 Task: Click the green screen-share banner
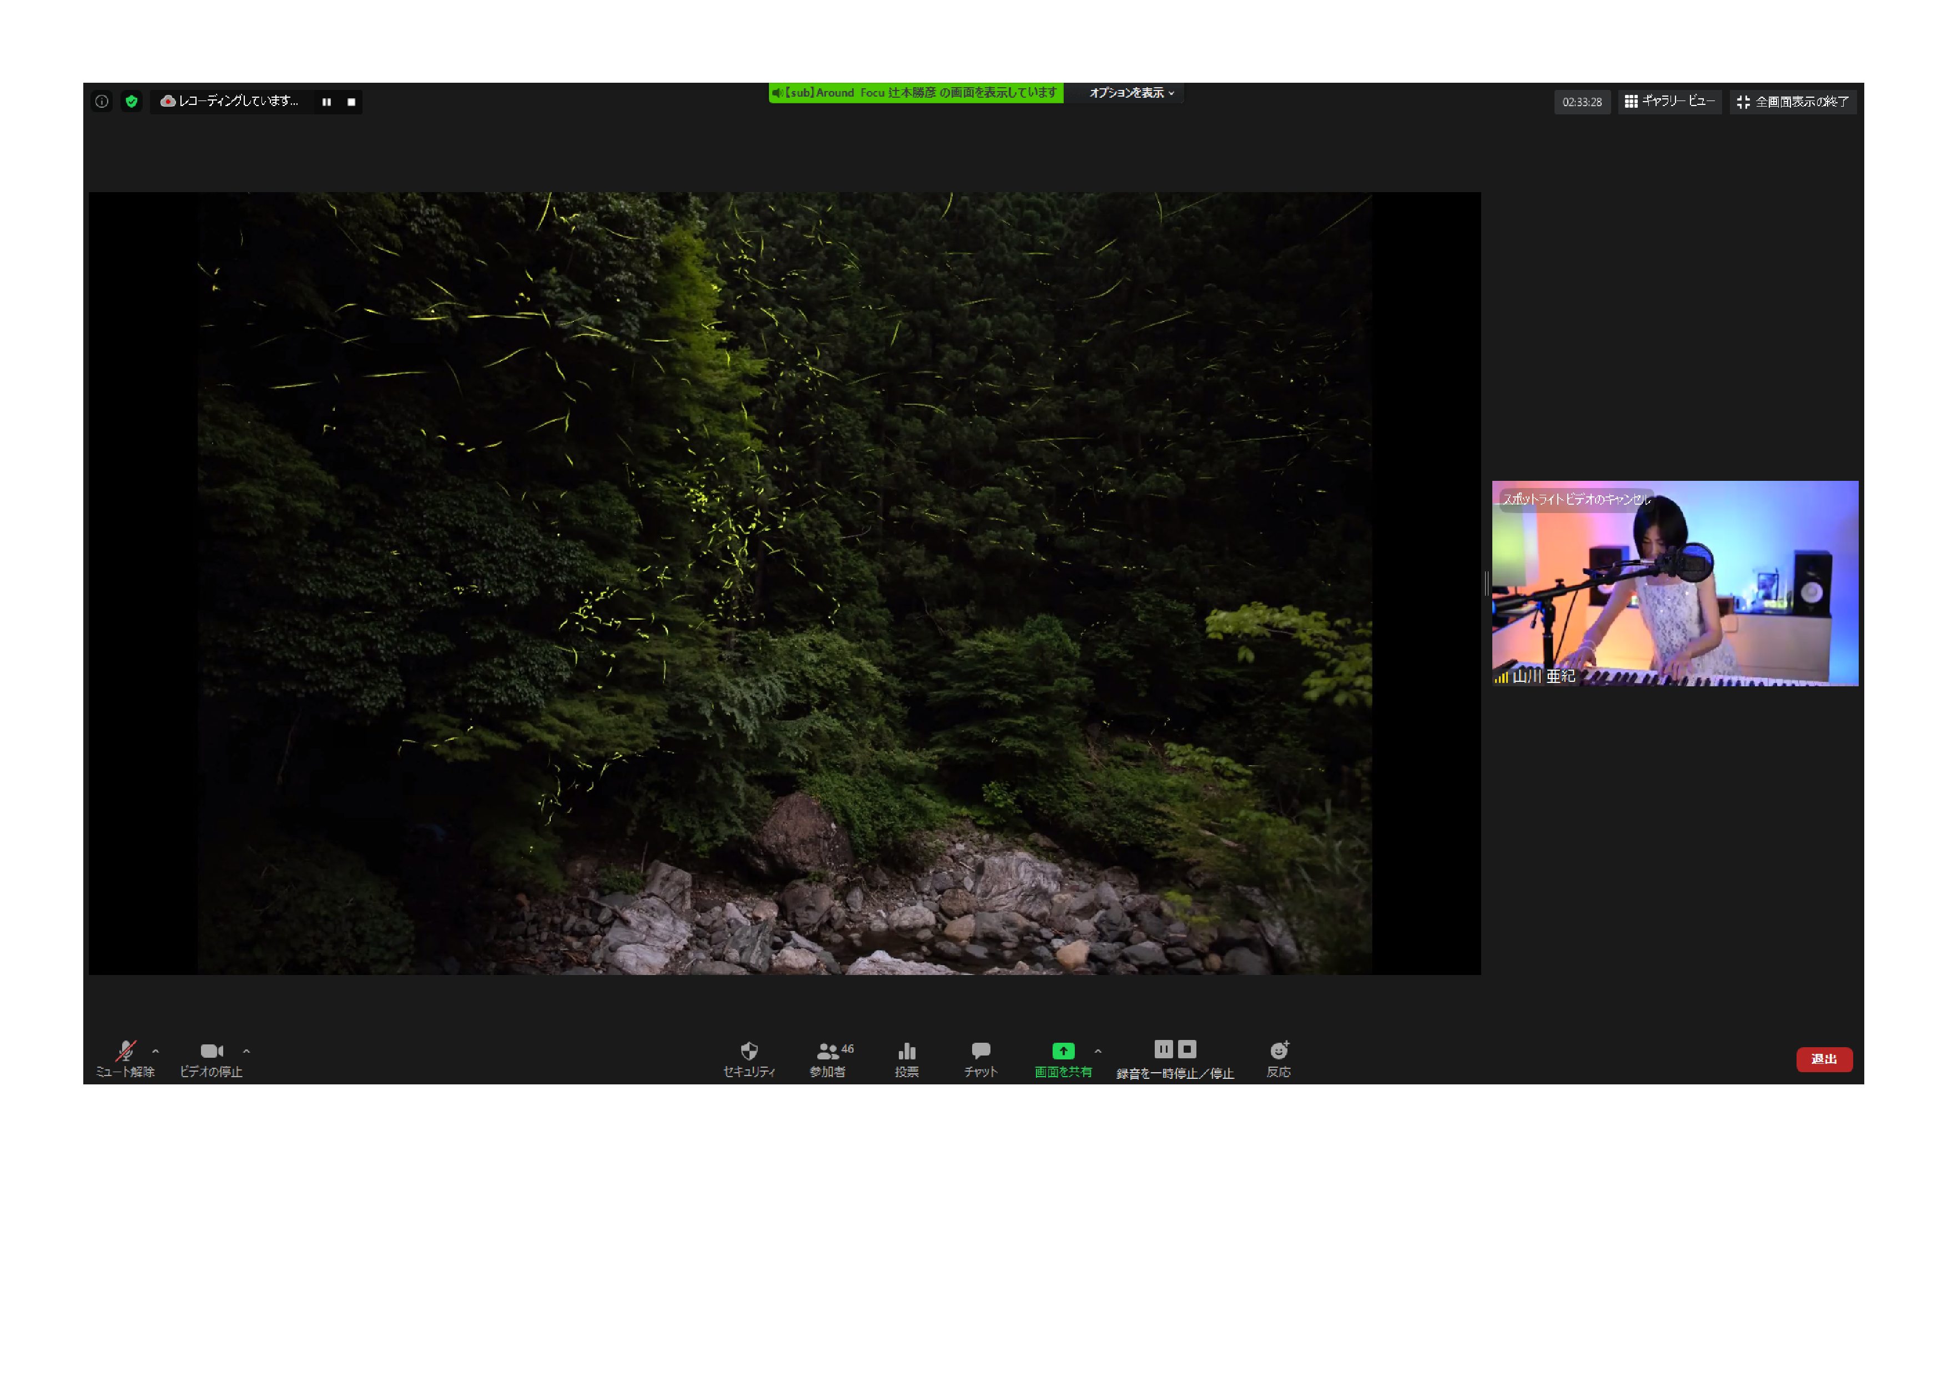[x=916, y=92]
